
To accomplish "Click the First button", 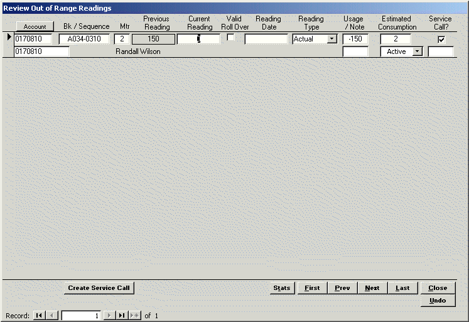I will [x=312, y=288].
